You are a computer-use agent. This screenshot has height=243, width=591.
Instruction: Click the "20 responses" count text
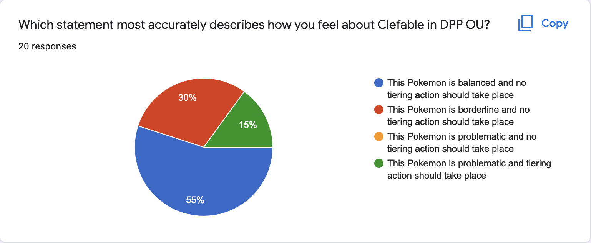pyautogui.click(x=47, y=46)
